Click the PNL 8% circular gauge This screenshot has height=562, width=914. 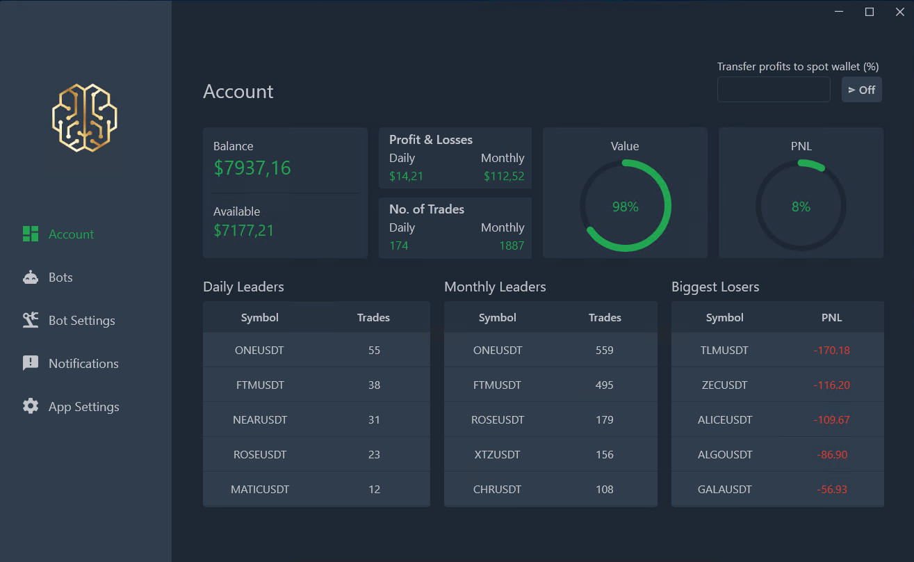[x=801, y=206]
